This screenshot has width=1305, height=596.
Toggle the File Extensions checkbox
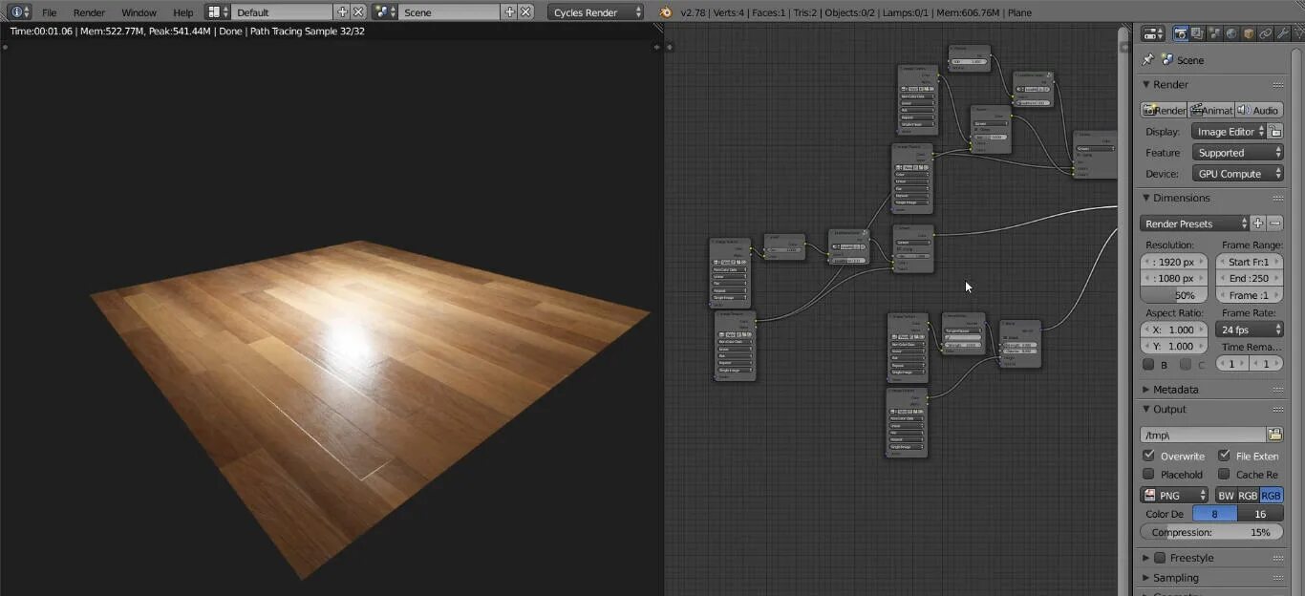pos(1224,456)
